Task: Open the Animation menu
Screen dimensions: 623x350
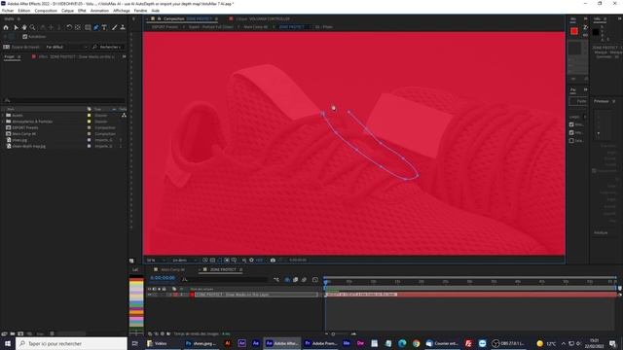Action: [99, 11]
